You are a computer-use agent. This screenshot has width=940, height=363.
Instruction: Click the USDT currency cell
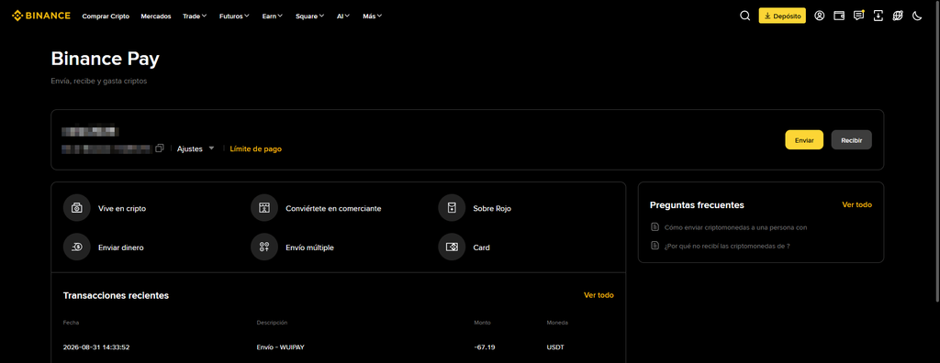[555, 346]
